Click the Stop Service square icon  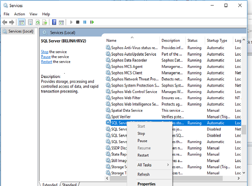[78, 22]
